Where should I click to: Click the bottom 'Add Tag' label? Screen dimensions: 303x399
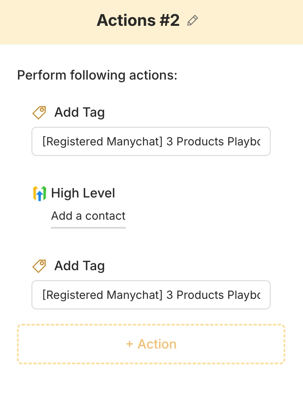(x=80, y=266)
